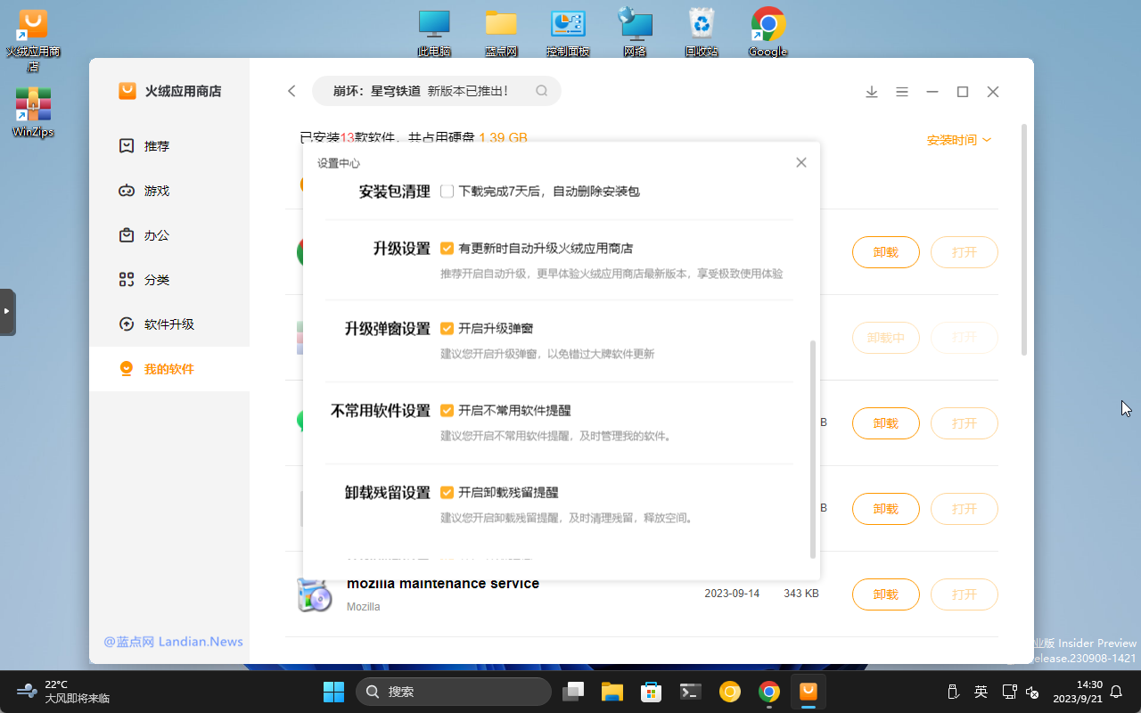This screenshot has width=1141, height=713.
Task: Click the mozilla maintenance service name
Action: pyautogui.click(x=443, y=584)
